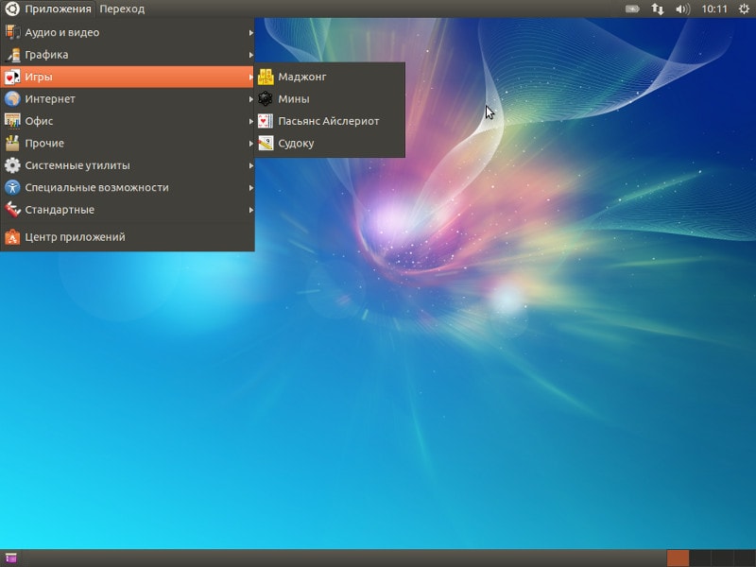Open the Центр приложений icon

click(x=12, y=237)
